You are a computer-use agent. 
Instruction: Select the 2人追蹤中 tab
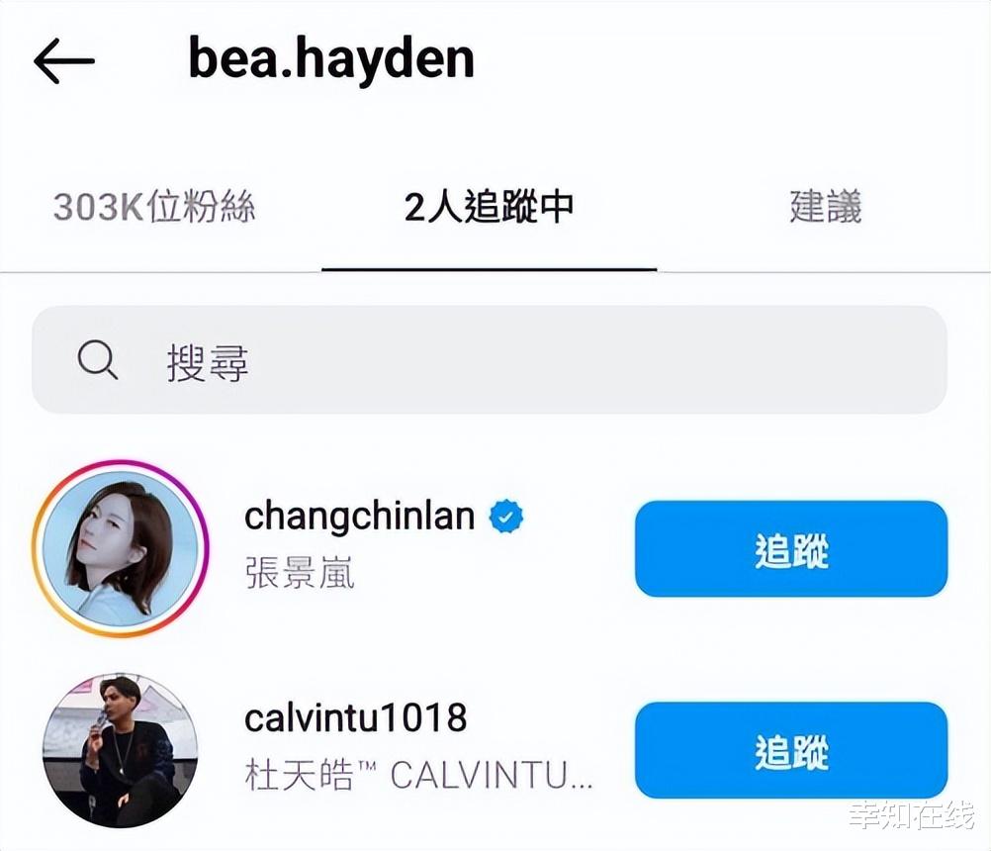coord(489,207)
